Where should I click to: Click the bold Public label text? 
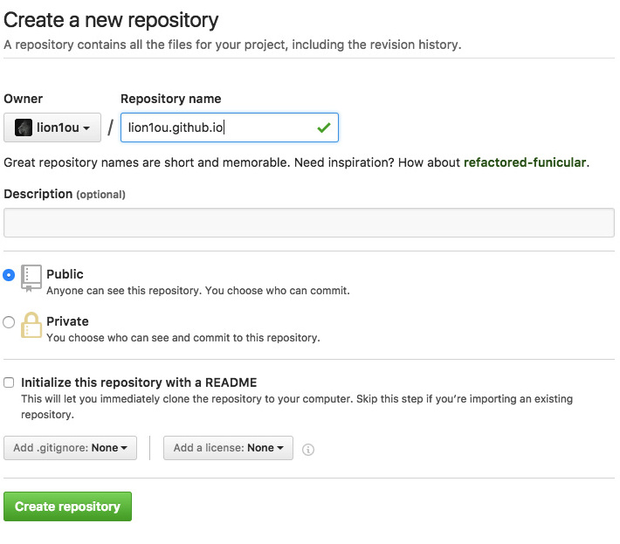point(65,274)
